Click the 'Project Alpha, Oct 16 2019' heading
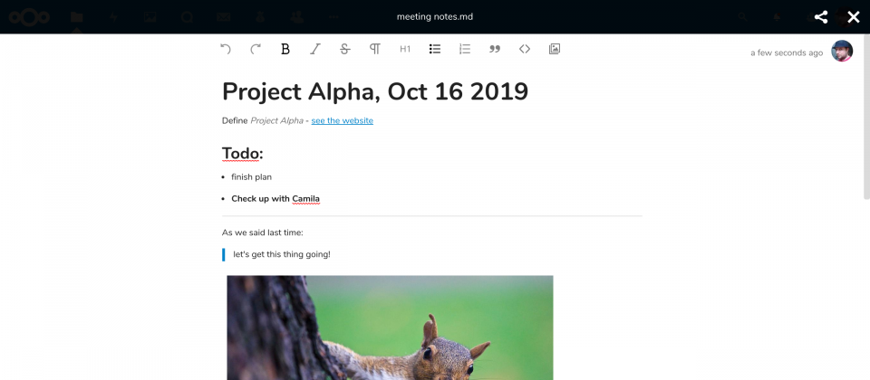Image resolution: width=870 pixels, height=380 pixels. point(375,91)
